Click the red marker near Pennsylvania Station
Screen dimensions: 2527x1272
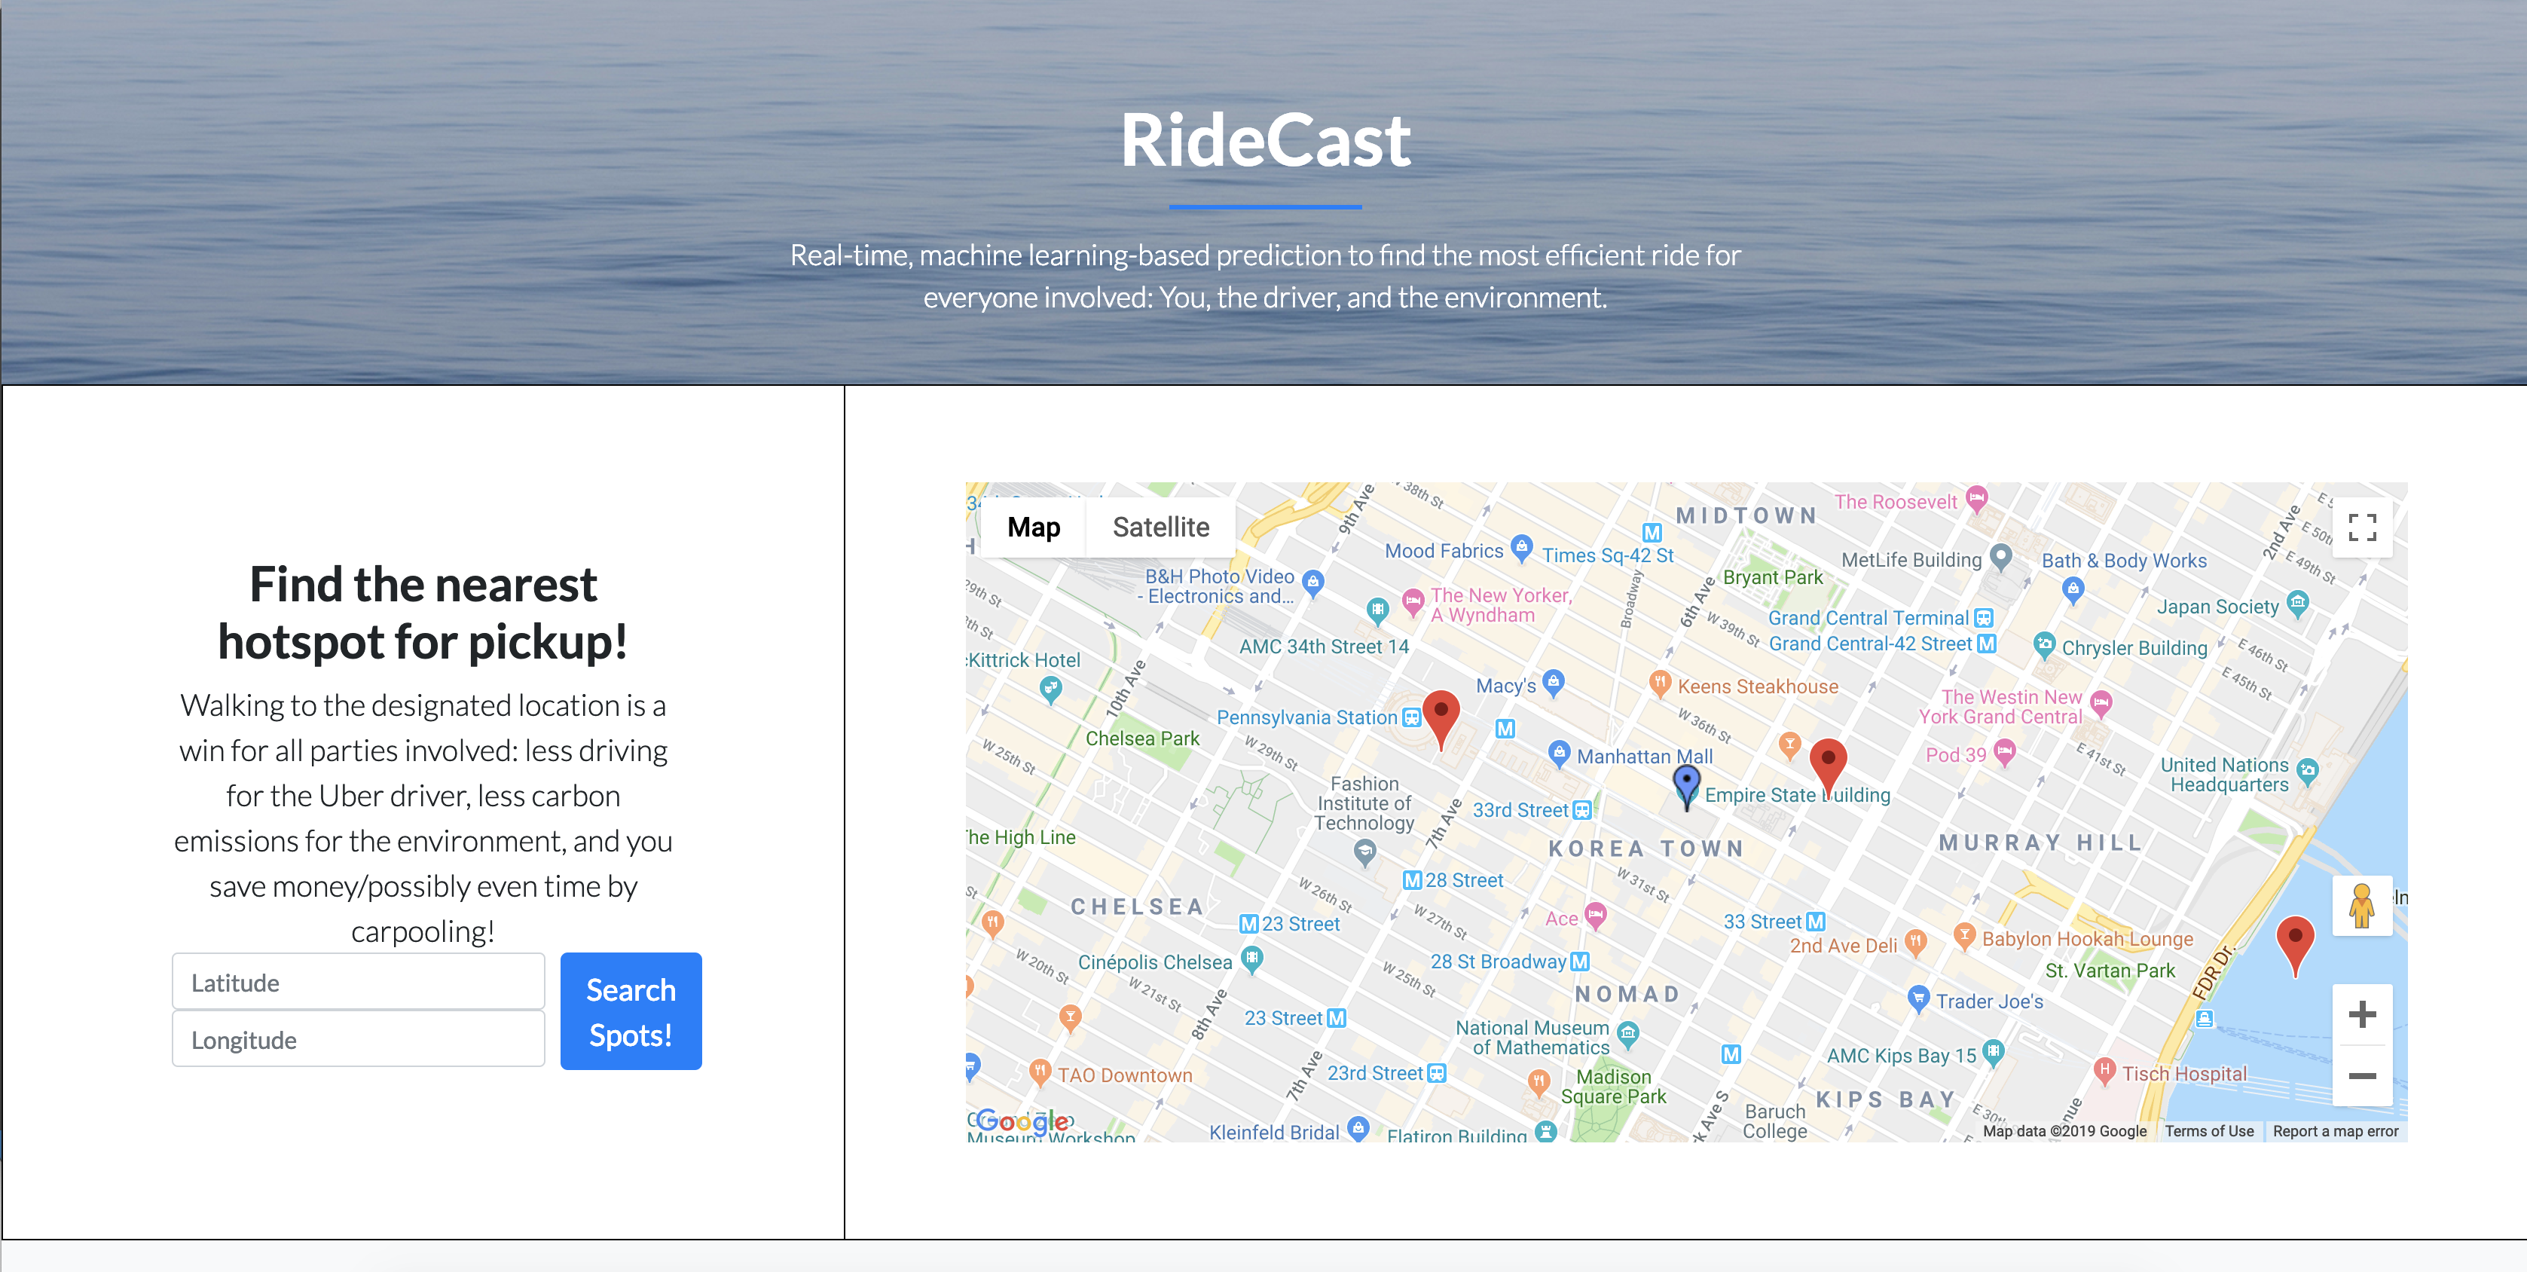tap(1440, 716)
